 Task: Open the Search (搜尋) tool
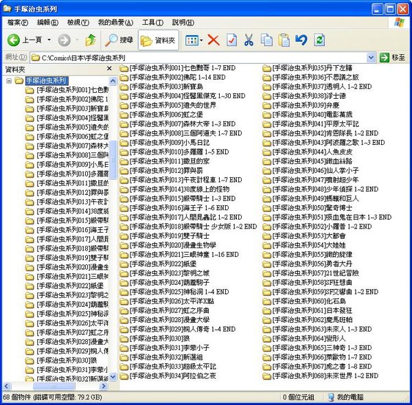click(x=119, y=40)
